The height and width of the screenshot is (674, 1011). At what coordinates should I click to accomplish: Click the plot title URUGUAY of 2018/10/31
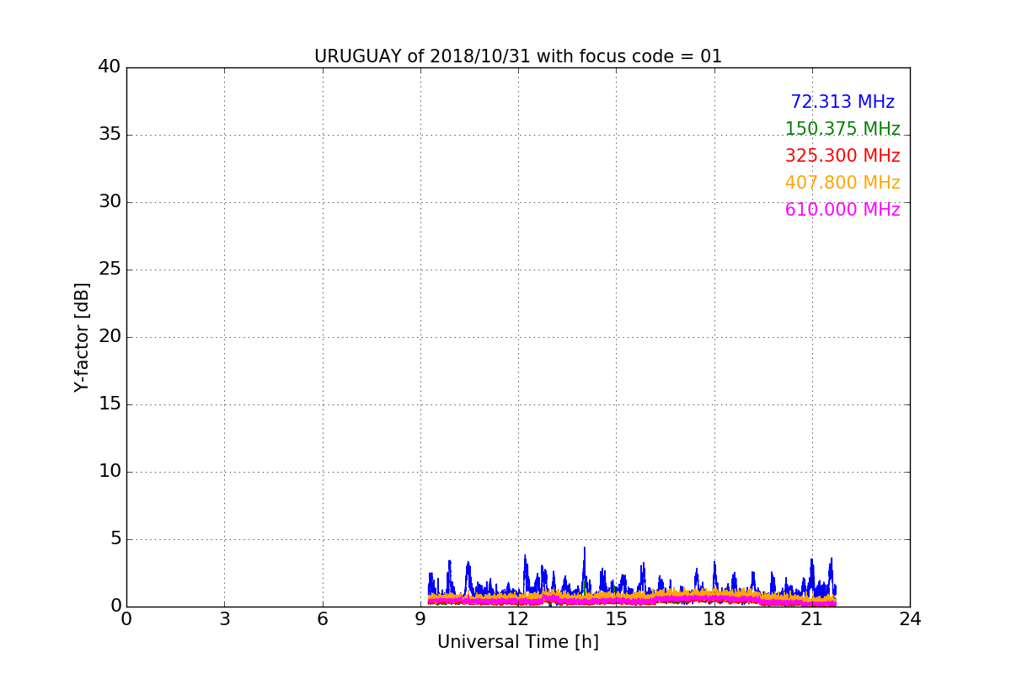click(518, 56)
